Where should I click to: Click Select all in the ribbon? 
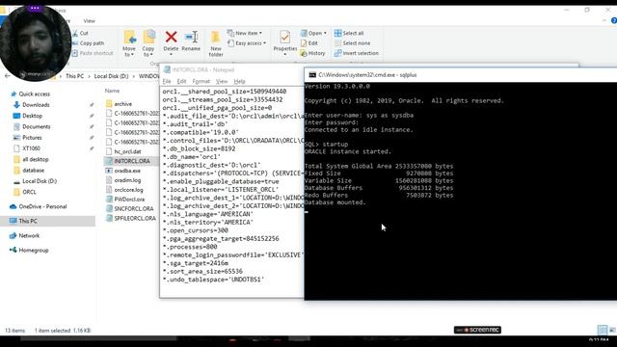[349, 33]
